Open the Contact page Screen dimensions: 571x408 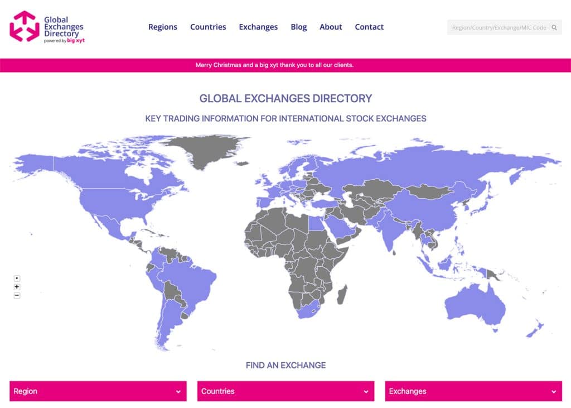click(369, 27)
